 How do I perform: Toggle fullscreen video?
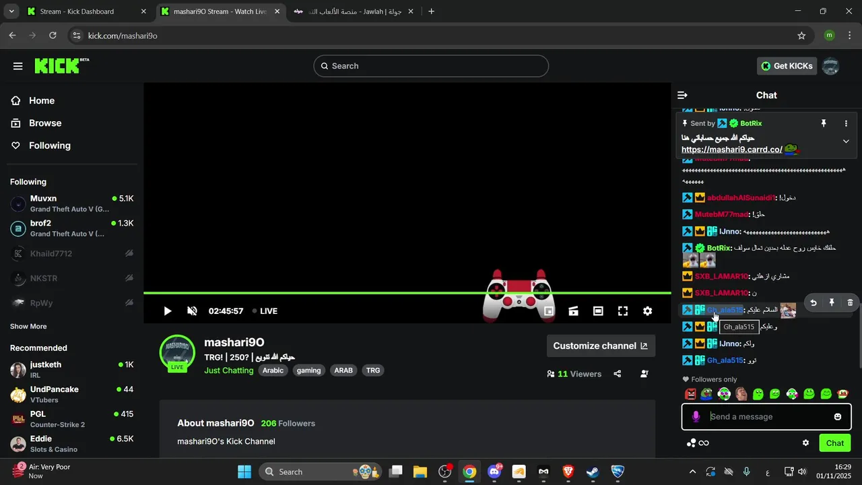click(623, 311)
